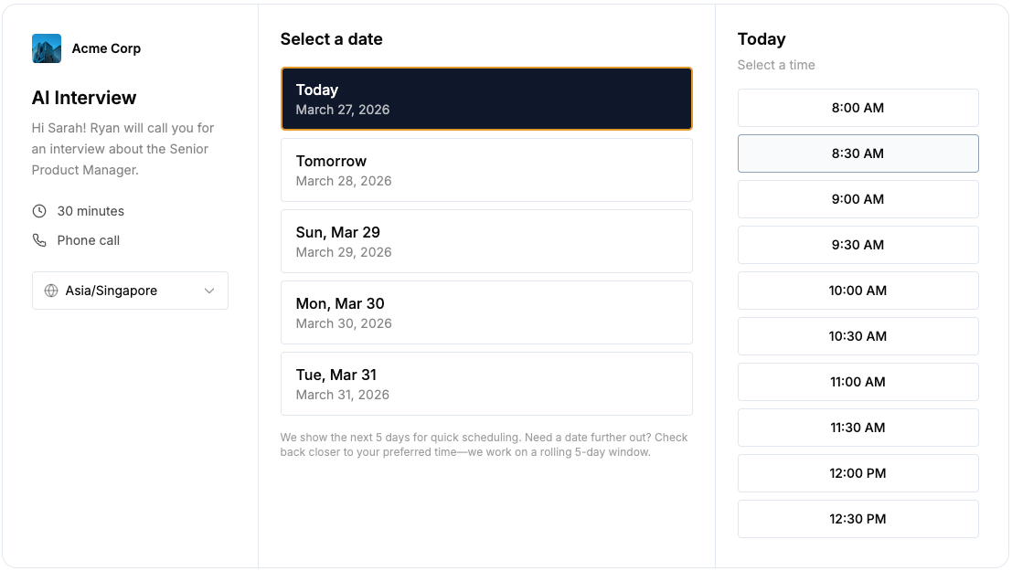This screenshot has height=571, width=1012.
Task: Select the 8:30 AM time slot
Action: tap(858, 153)
